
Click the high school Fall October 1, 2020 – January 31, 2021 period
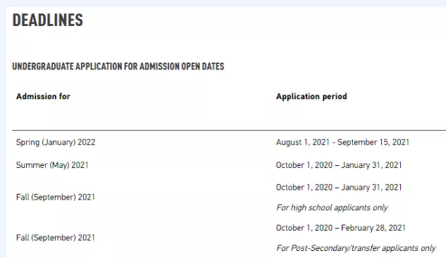339,188
